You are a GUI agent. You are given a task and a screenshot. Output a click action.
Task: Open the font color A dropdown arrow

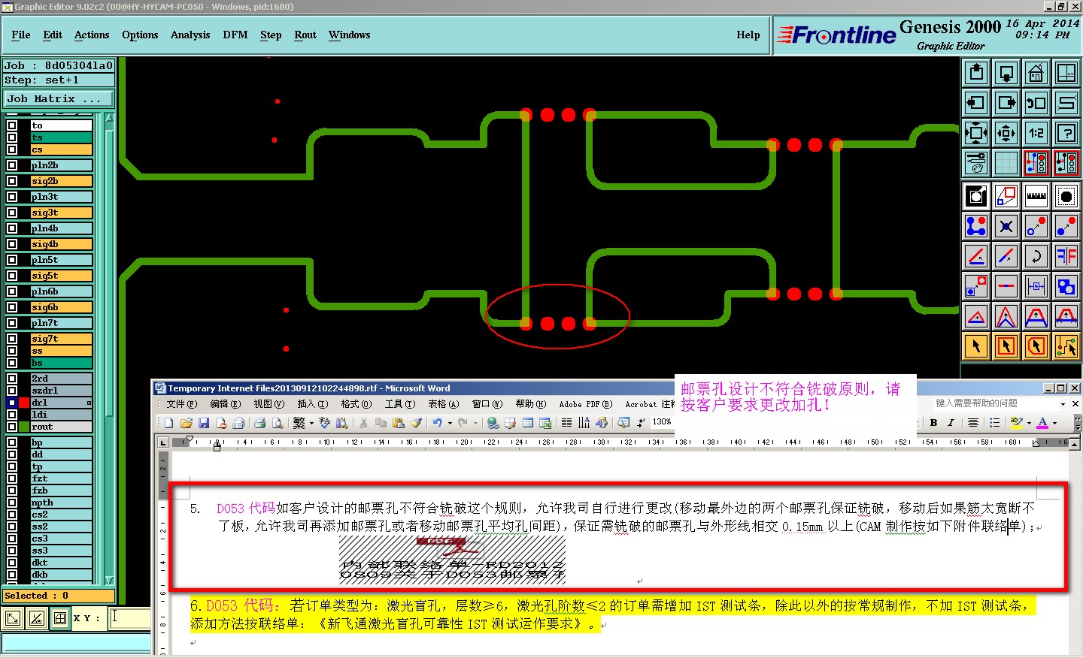click(x=1055, y=423)
